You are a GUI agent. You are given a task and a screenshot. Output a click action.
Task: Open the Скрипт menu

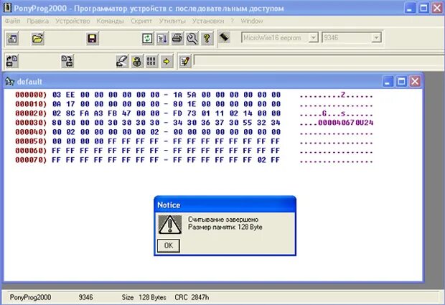pyautogui.click(x=141, y=21)
